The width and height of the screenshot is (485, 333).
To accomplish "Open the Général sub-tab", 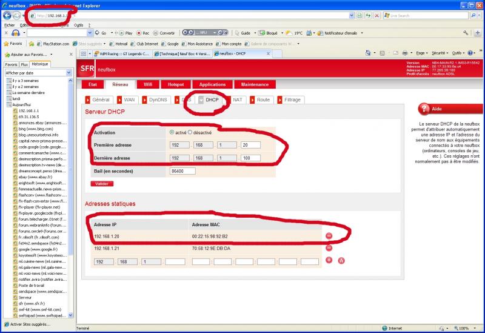I will point(98,99).
